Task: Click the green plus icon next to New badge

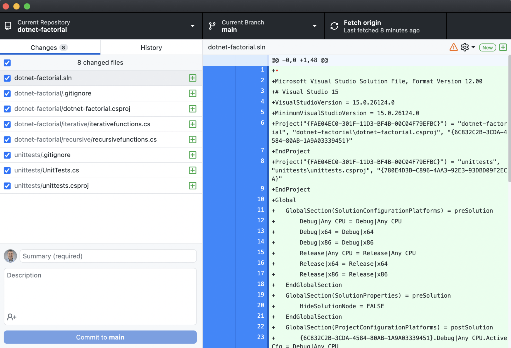Action: click(503, 47)
